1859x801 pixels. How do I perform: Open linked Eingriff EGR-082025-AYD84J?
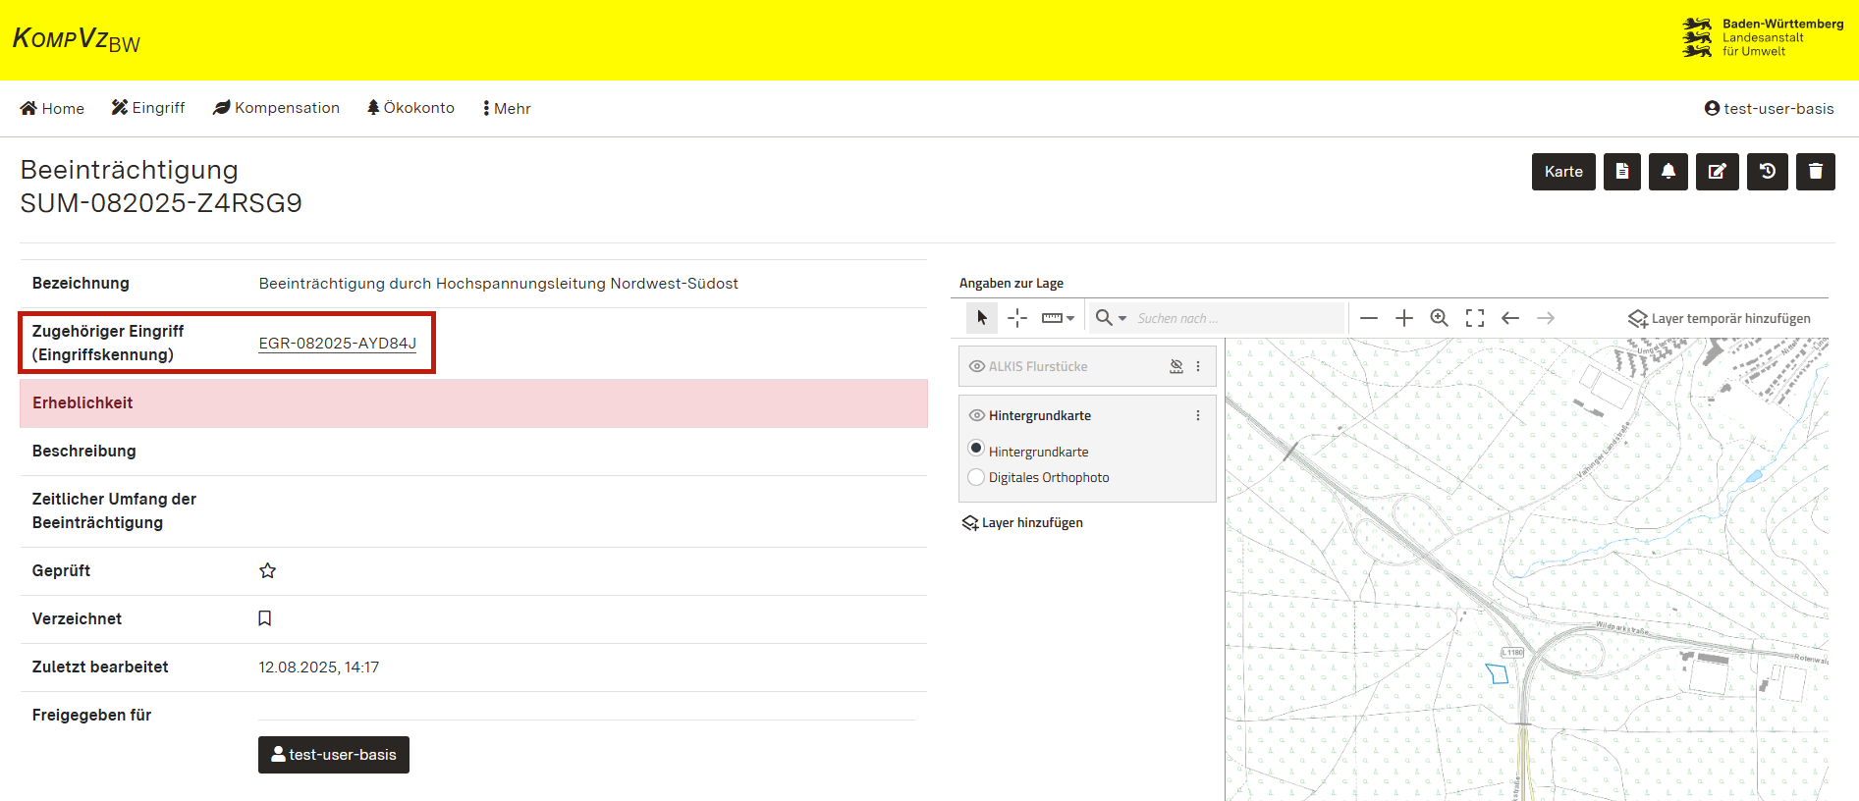337,343
